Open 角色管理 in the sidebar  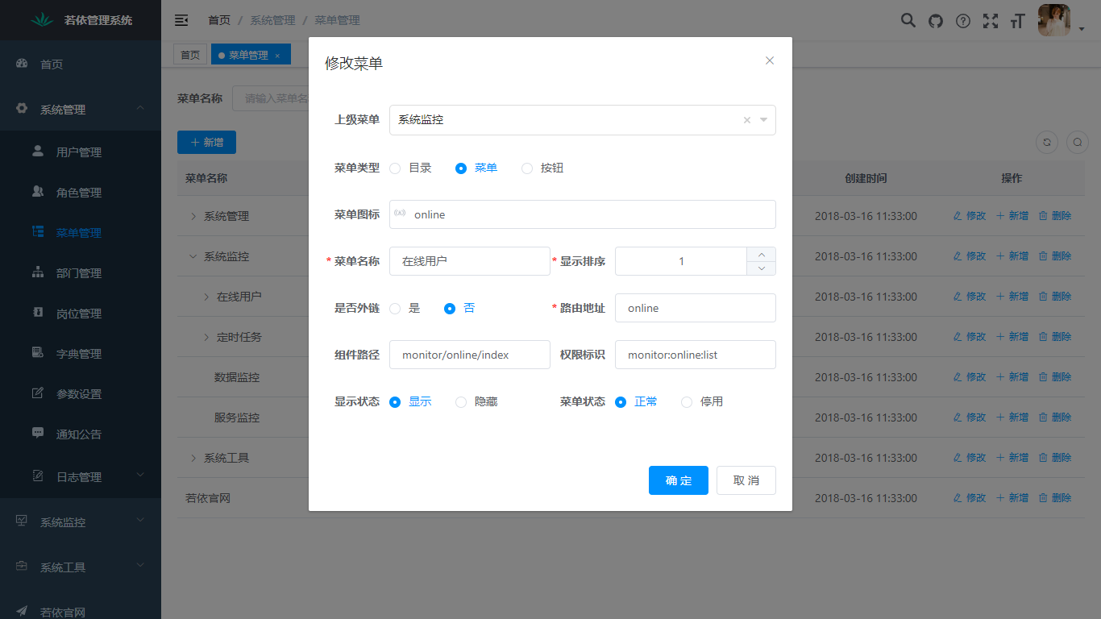click(x=81, y=192)
